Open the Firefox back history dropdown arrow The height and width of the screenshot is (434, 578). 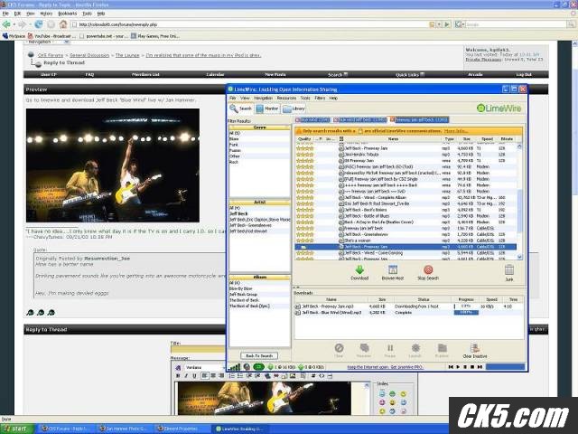pos(14,24)
